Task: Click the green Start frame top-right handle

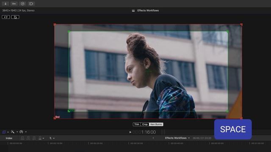Action: (227, 32)
